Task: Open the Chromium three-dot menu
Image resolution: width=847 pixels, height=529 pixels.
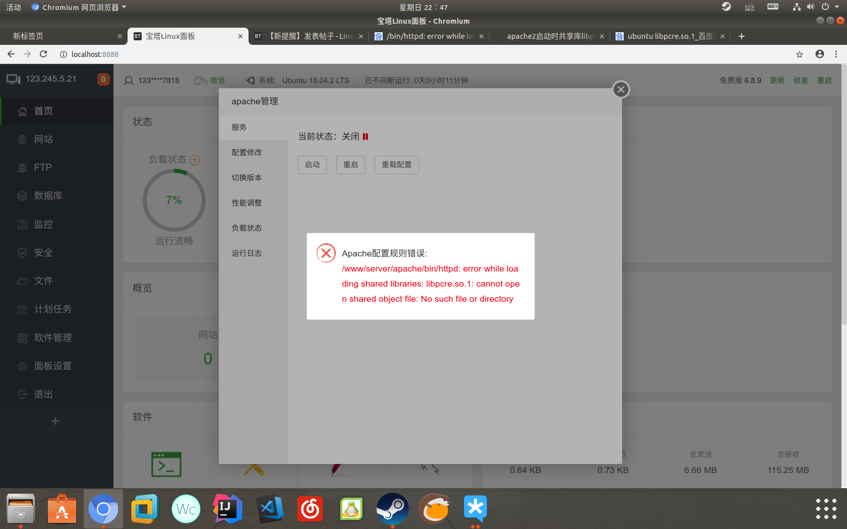Action: pos(836,54)
